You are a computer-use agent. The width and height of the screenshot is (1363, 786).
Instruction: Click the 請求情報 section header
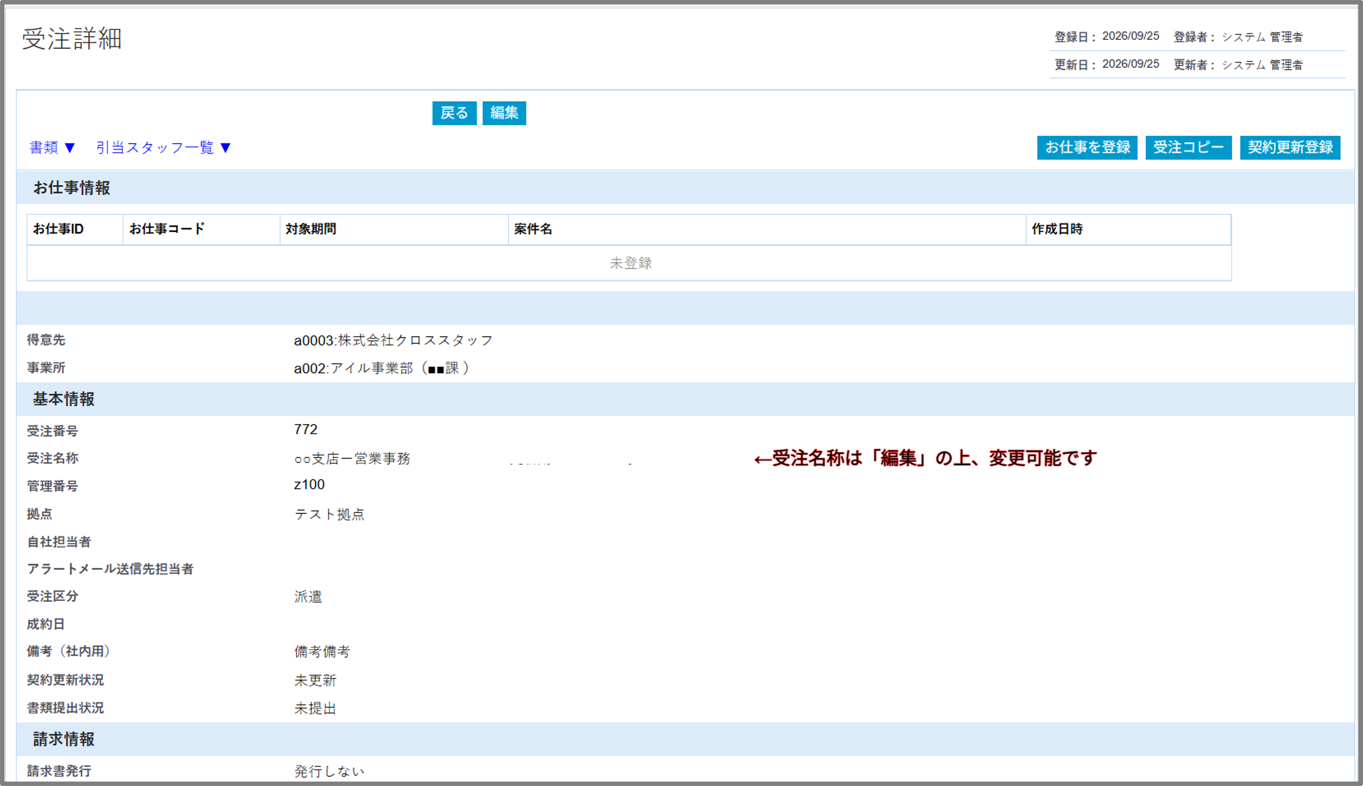[686, 739]
